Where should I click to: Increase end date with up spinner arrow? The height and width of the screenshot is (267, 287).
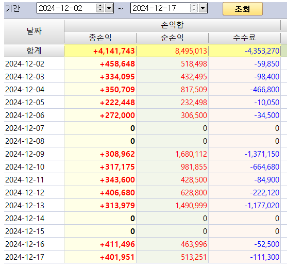point(194,6)
